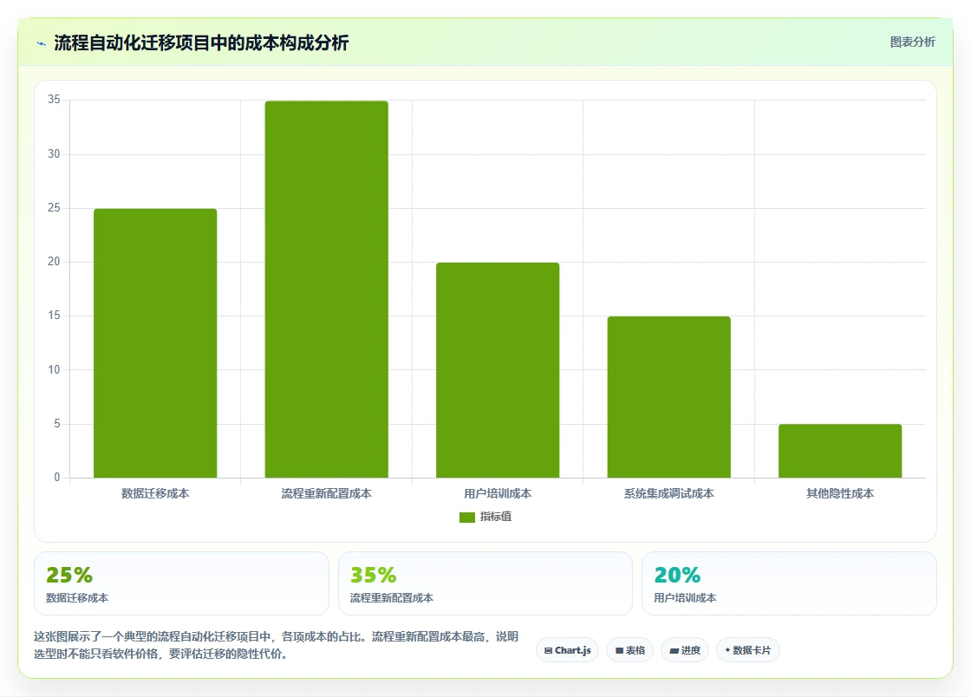Click the 进度 tag chip
Image resolution: width=971 pixels, height=697 pixels.
[x=685, y=650]
